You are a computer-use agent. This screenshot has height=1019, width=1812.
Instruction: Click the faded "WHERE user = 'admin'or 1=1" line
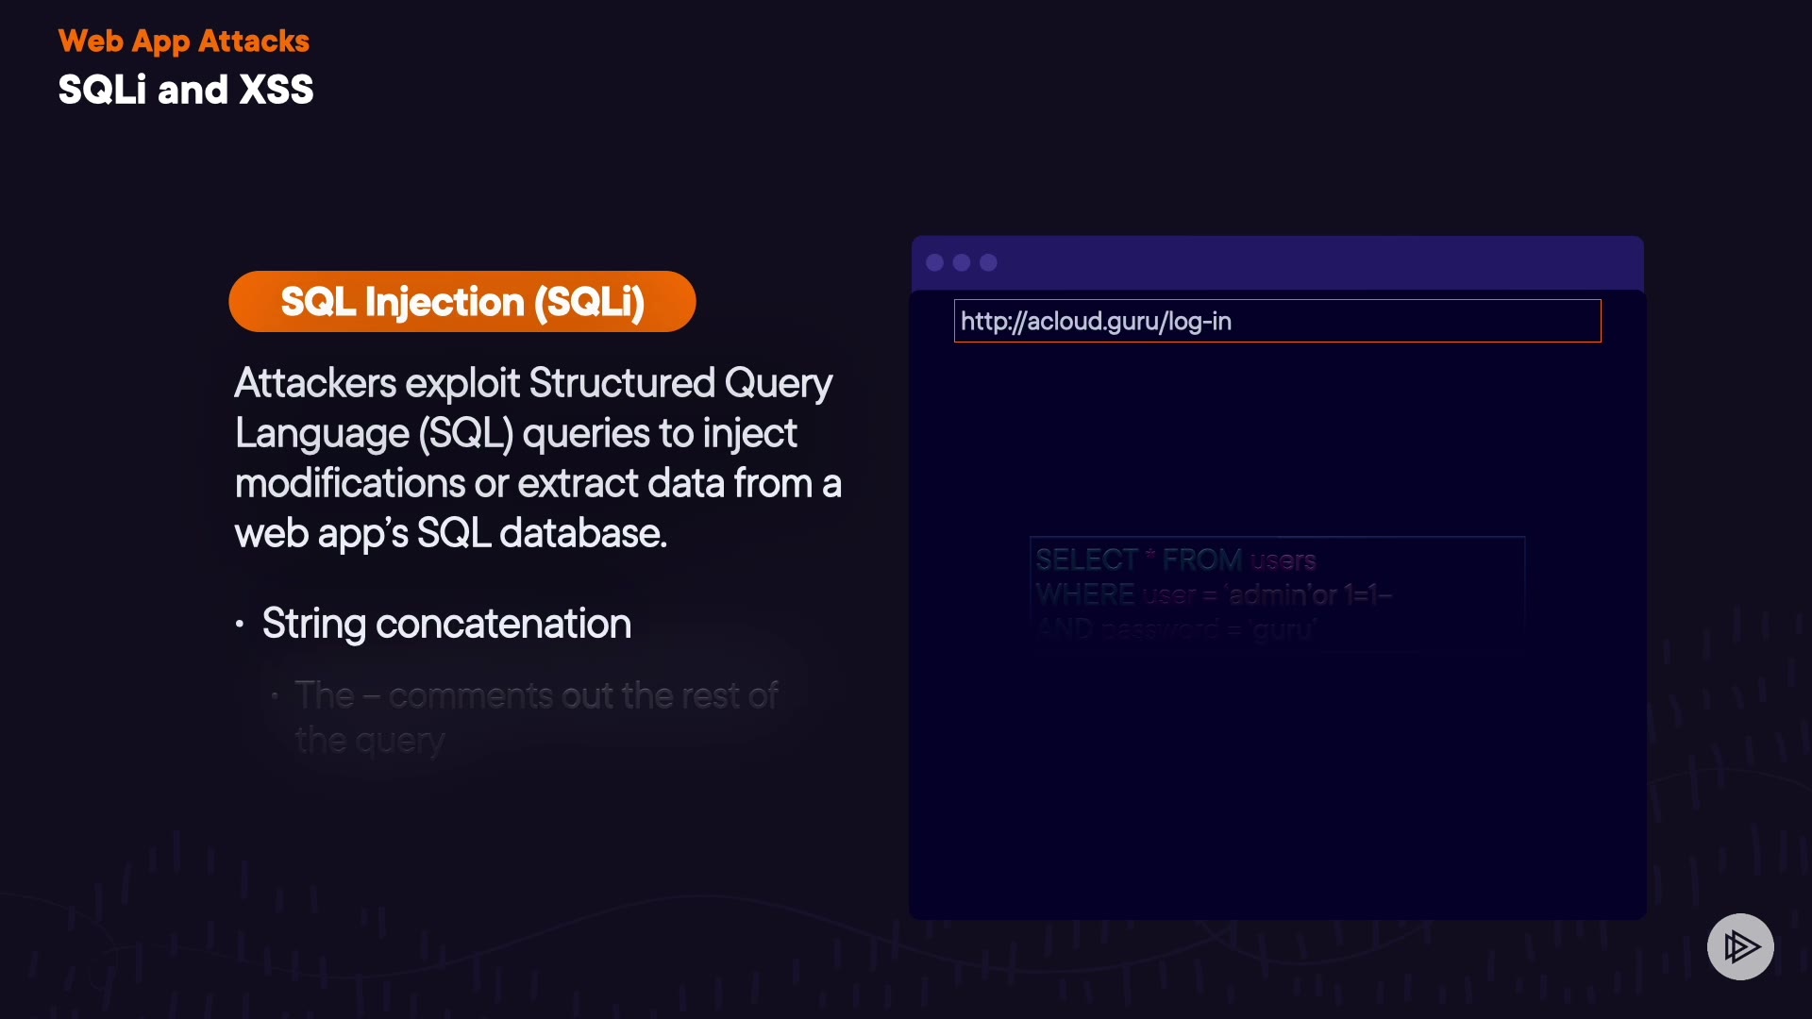click(1213, 594)
